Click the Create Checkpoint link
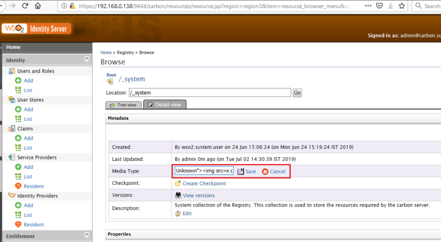The width and height of the screenshot is (441, 242). [x=204, y=183]
